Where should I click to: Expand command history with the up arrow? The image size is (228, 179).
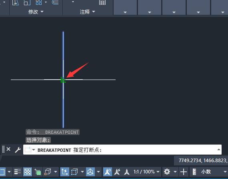point(218,149)
